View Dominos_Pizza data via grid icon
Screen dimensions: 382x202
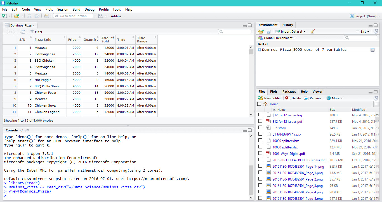372,50
